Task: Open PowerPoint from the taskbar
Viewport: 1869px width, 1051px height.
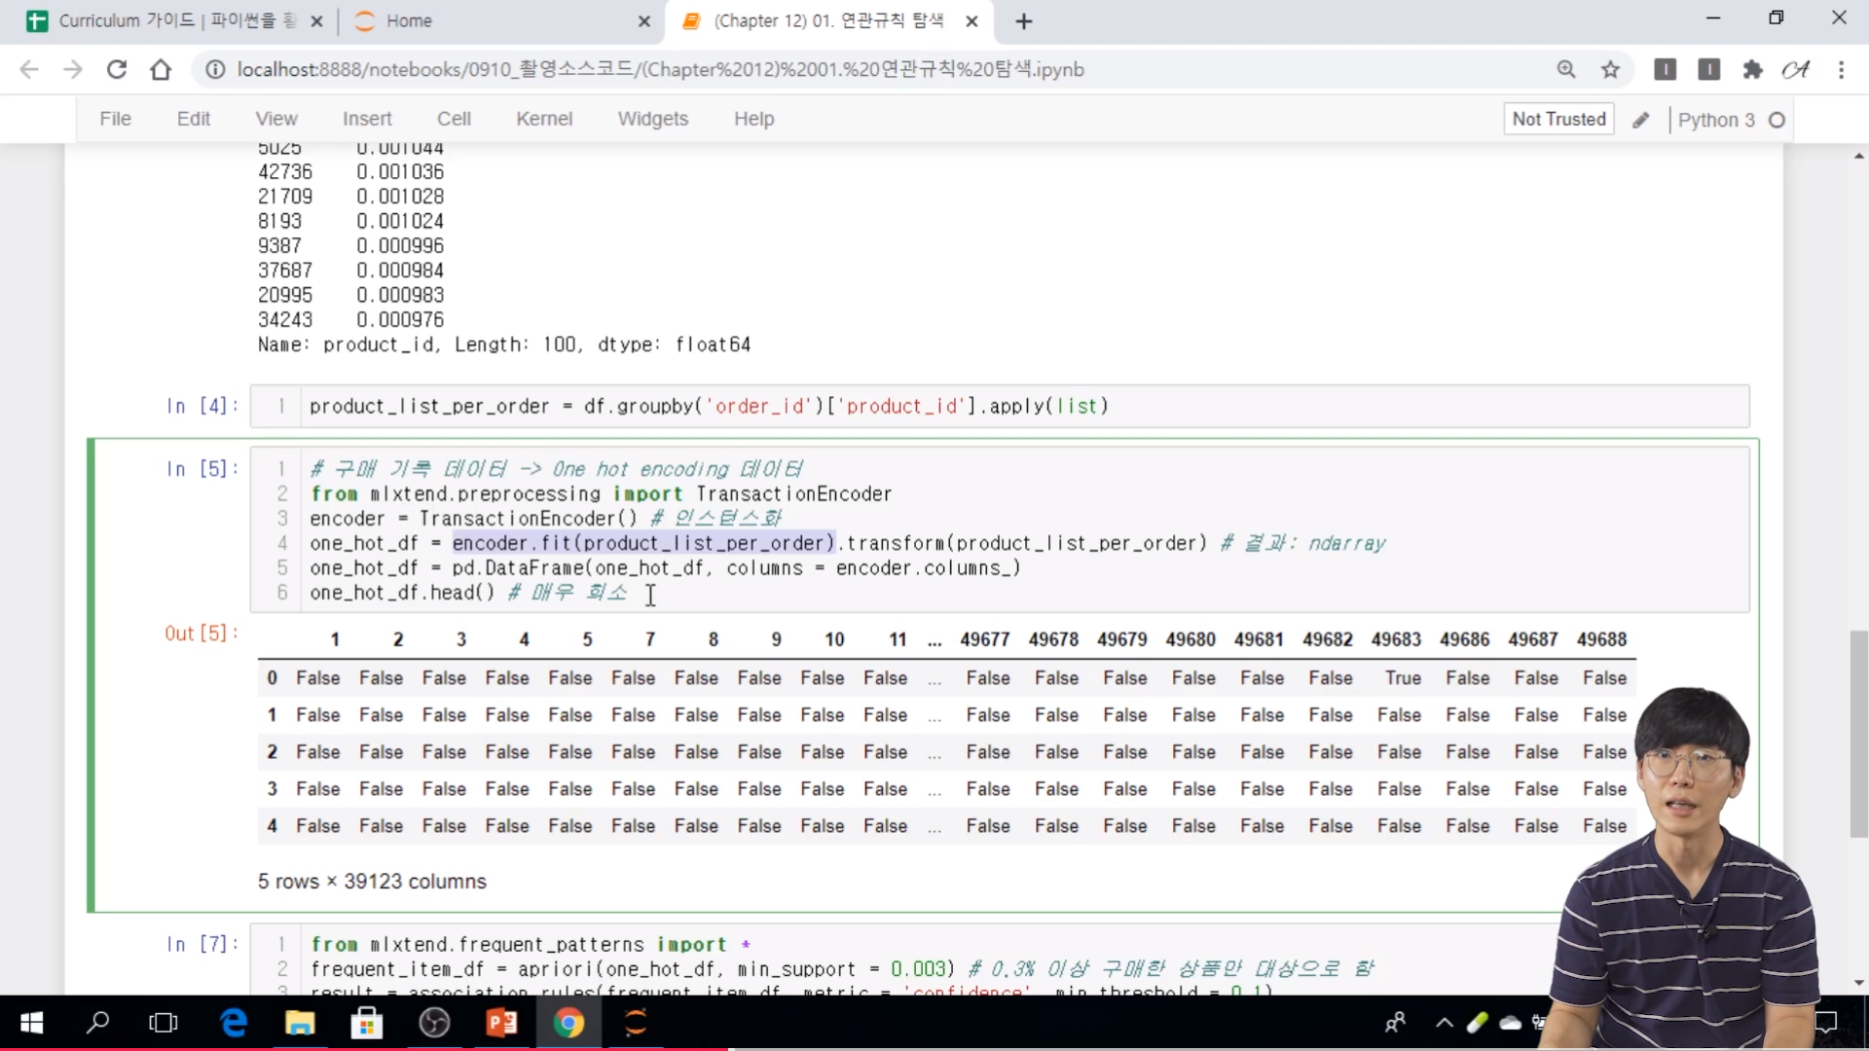Action: click(x=501, y=1023)
